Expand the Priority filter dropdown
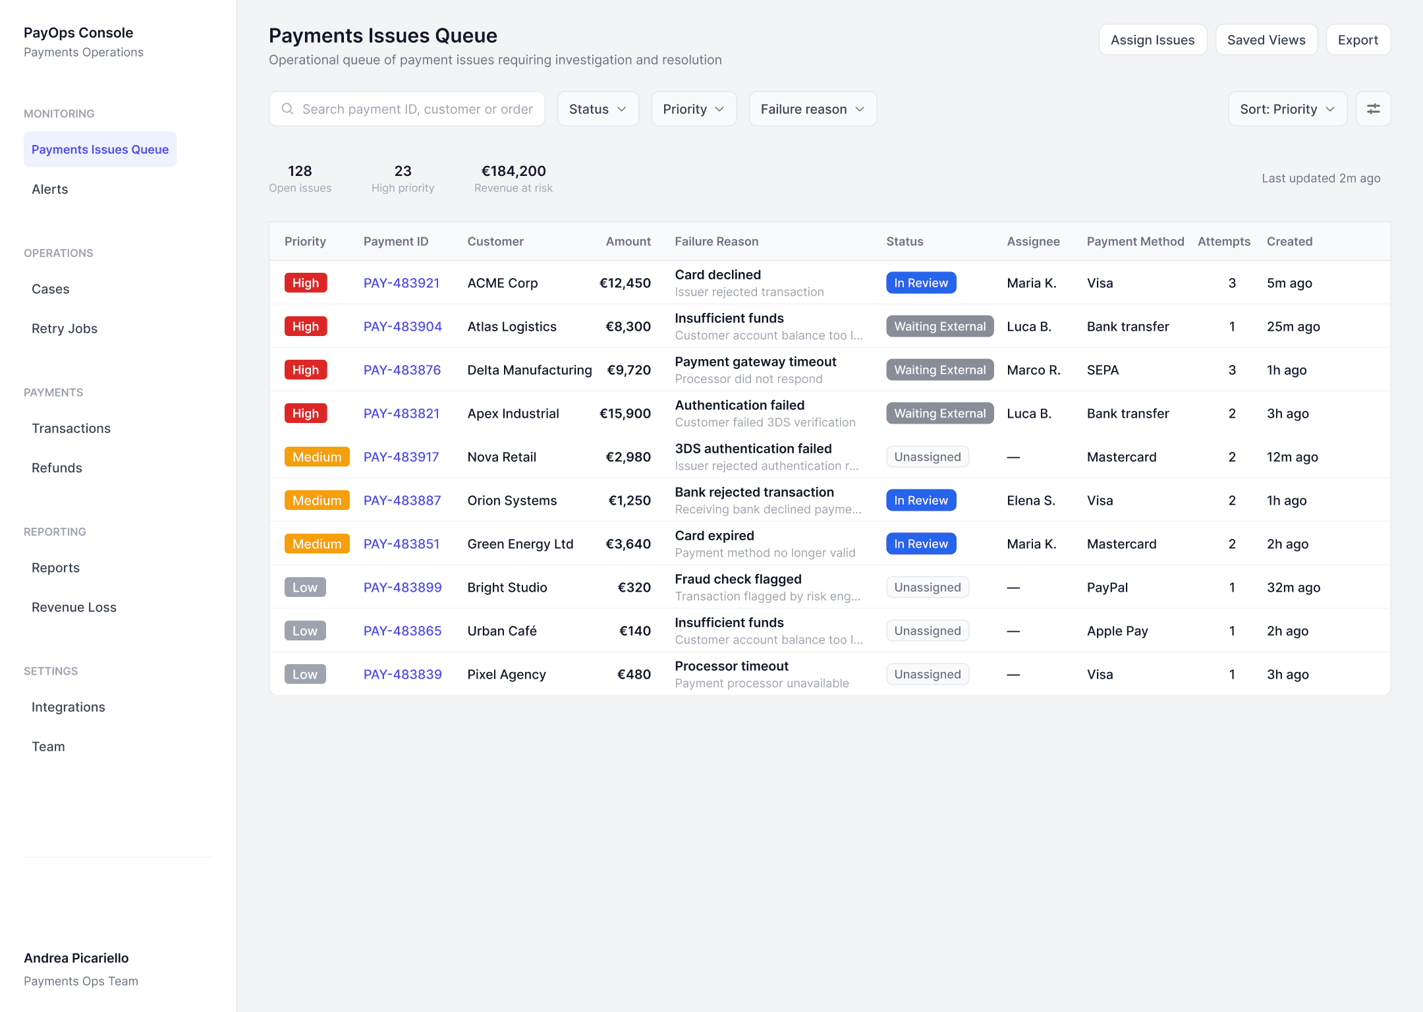This screenshot has width=1423, height=1012. pos(693,109)
